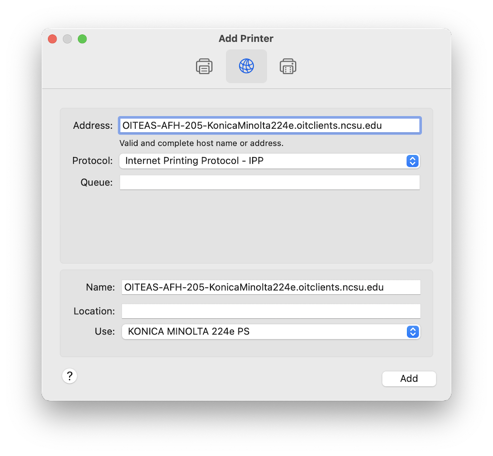Screen dimensions: 493x456
Task: Click the Protocol: label text
Action: click(x=92, y=161)
